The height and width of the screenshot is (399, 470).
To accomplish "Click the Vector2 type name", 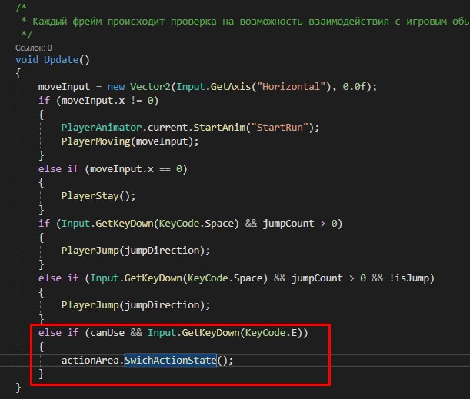I will pos(150,87).
